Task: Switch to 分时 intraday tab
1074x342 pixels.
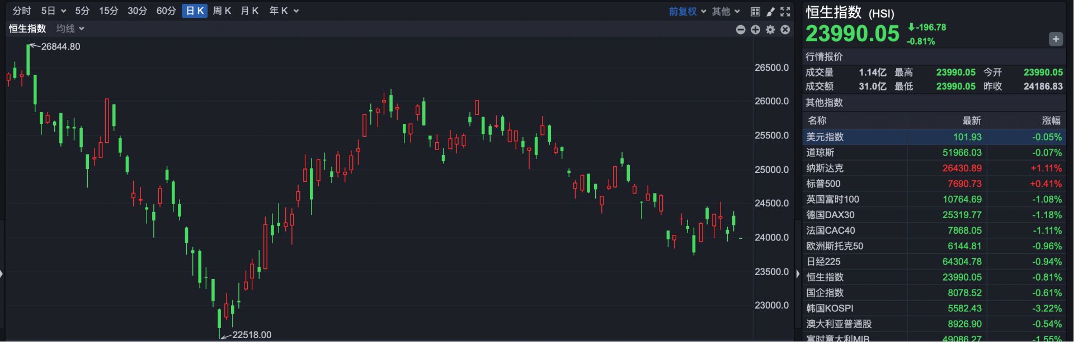Action: 22,11
